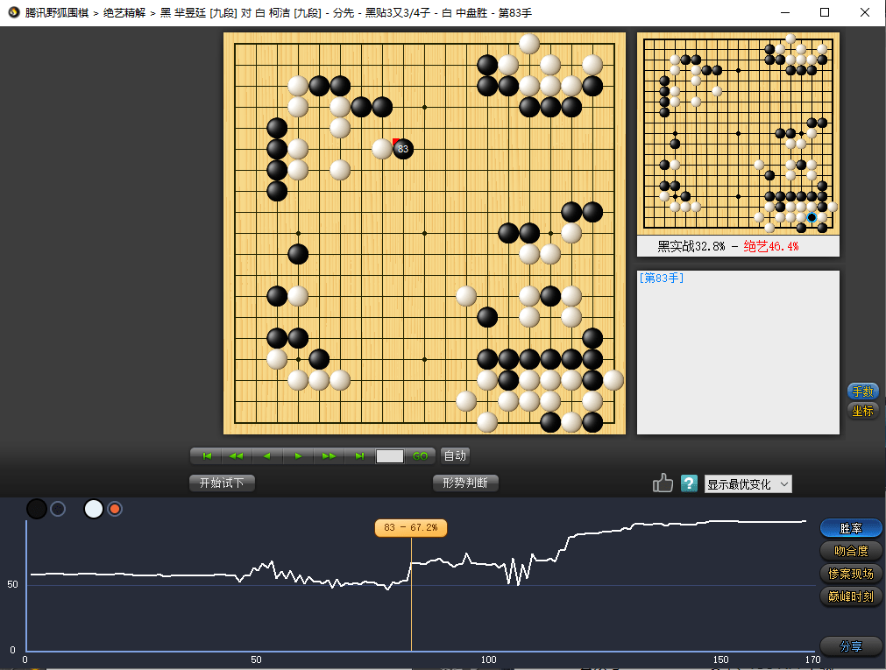
Task: Click the blue-ringed stone on the mini board
Action: point(812,217)
